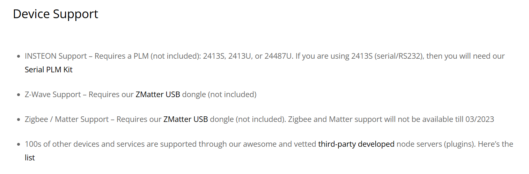
Task: Follow the node server "list" link
Action: 30,158
